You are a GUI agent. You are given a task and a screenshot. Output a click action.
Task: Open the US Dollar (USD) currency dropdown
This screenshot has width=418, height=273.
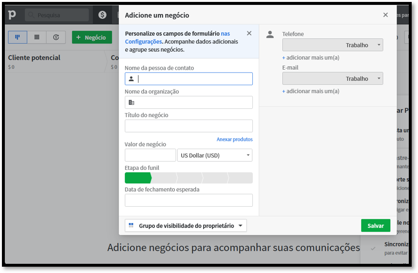pos(215,155)
